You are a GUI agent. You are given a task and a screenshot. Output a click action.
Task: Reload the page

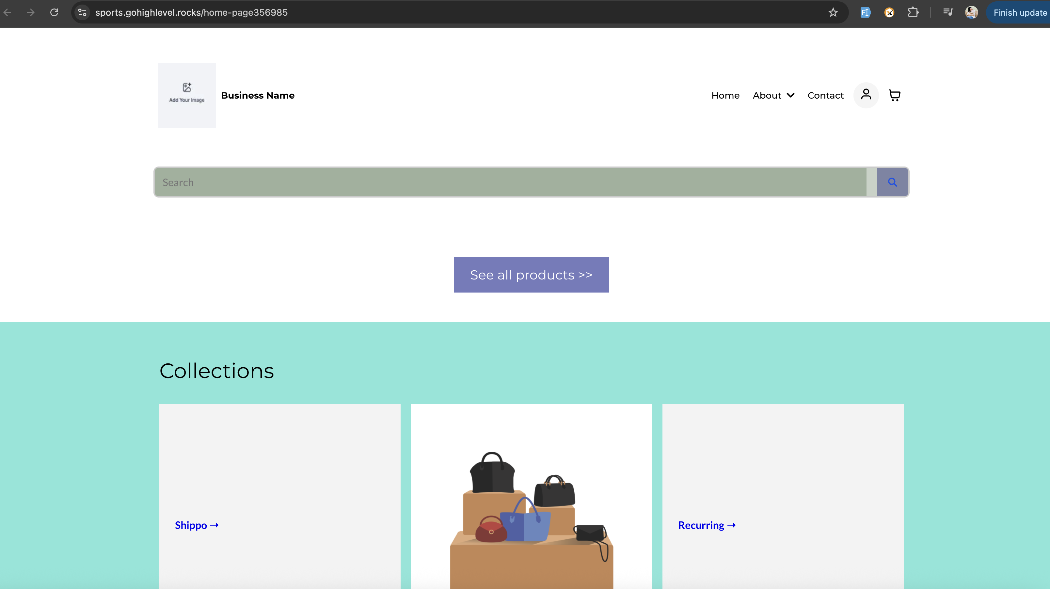[x=54, y=13]
